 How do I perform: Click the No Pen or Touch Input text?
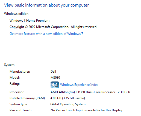pyautogui.click(x=86, y=110)
